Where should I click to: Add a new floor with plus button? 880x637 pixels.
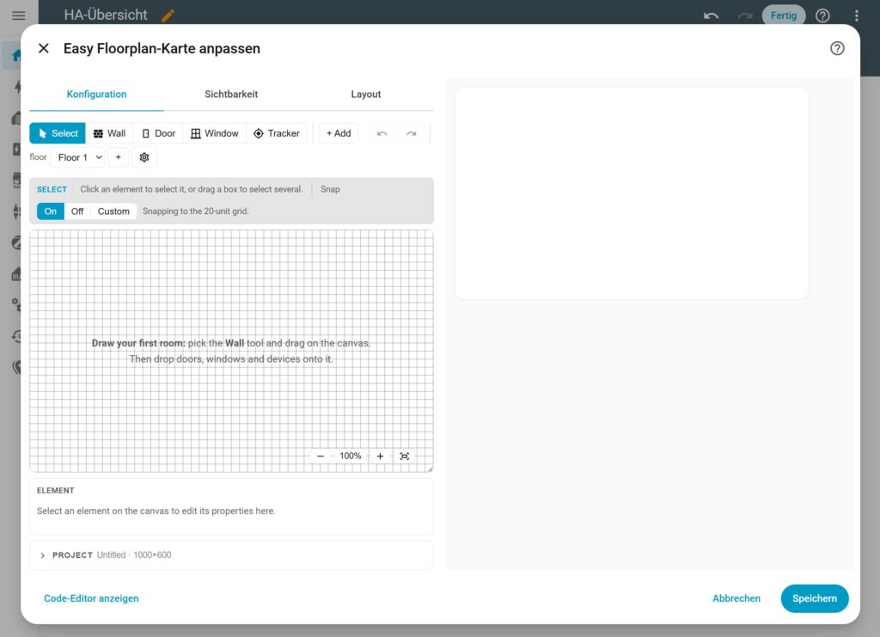(118, 157)
